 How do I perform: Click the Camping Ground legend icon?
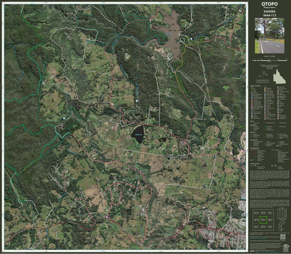pyautogui.click(x=252, y=118)
